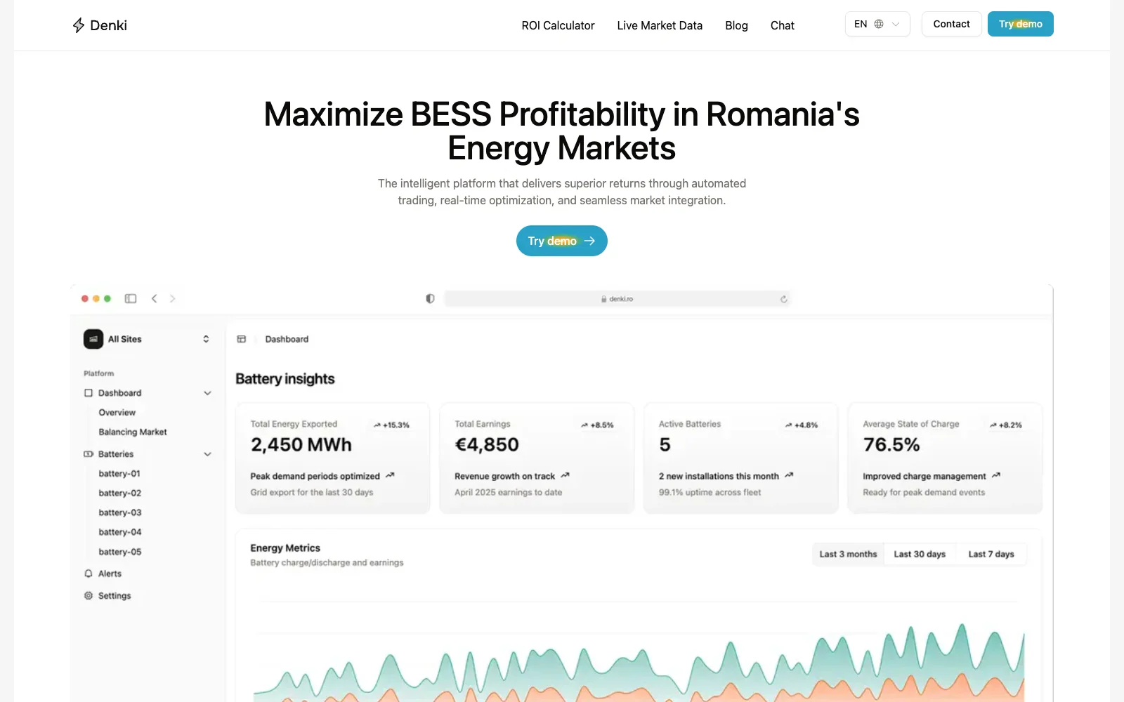Select Balancing Market in sidebar
1124x702 pixels.
133,432
